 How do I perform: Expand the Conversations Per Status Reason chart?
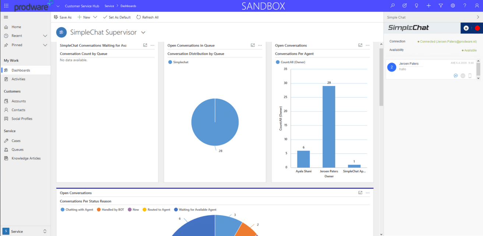[360, 193]
